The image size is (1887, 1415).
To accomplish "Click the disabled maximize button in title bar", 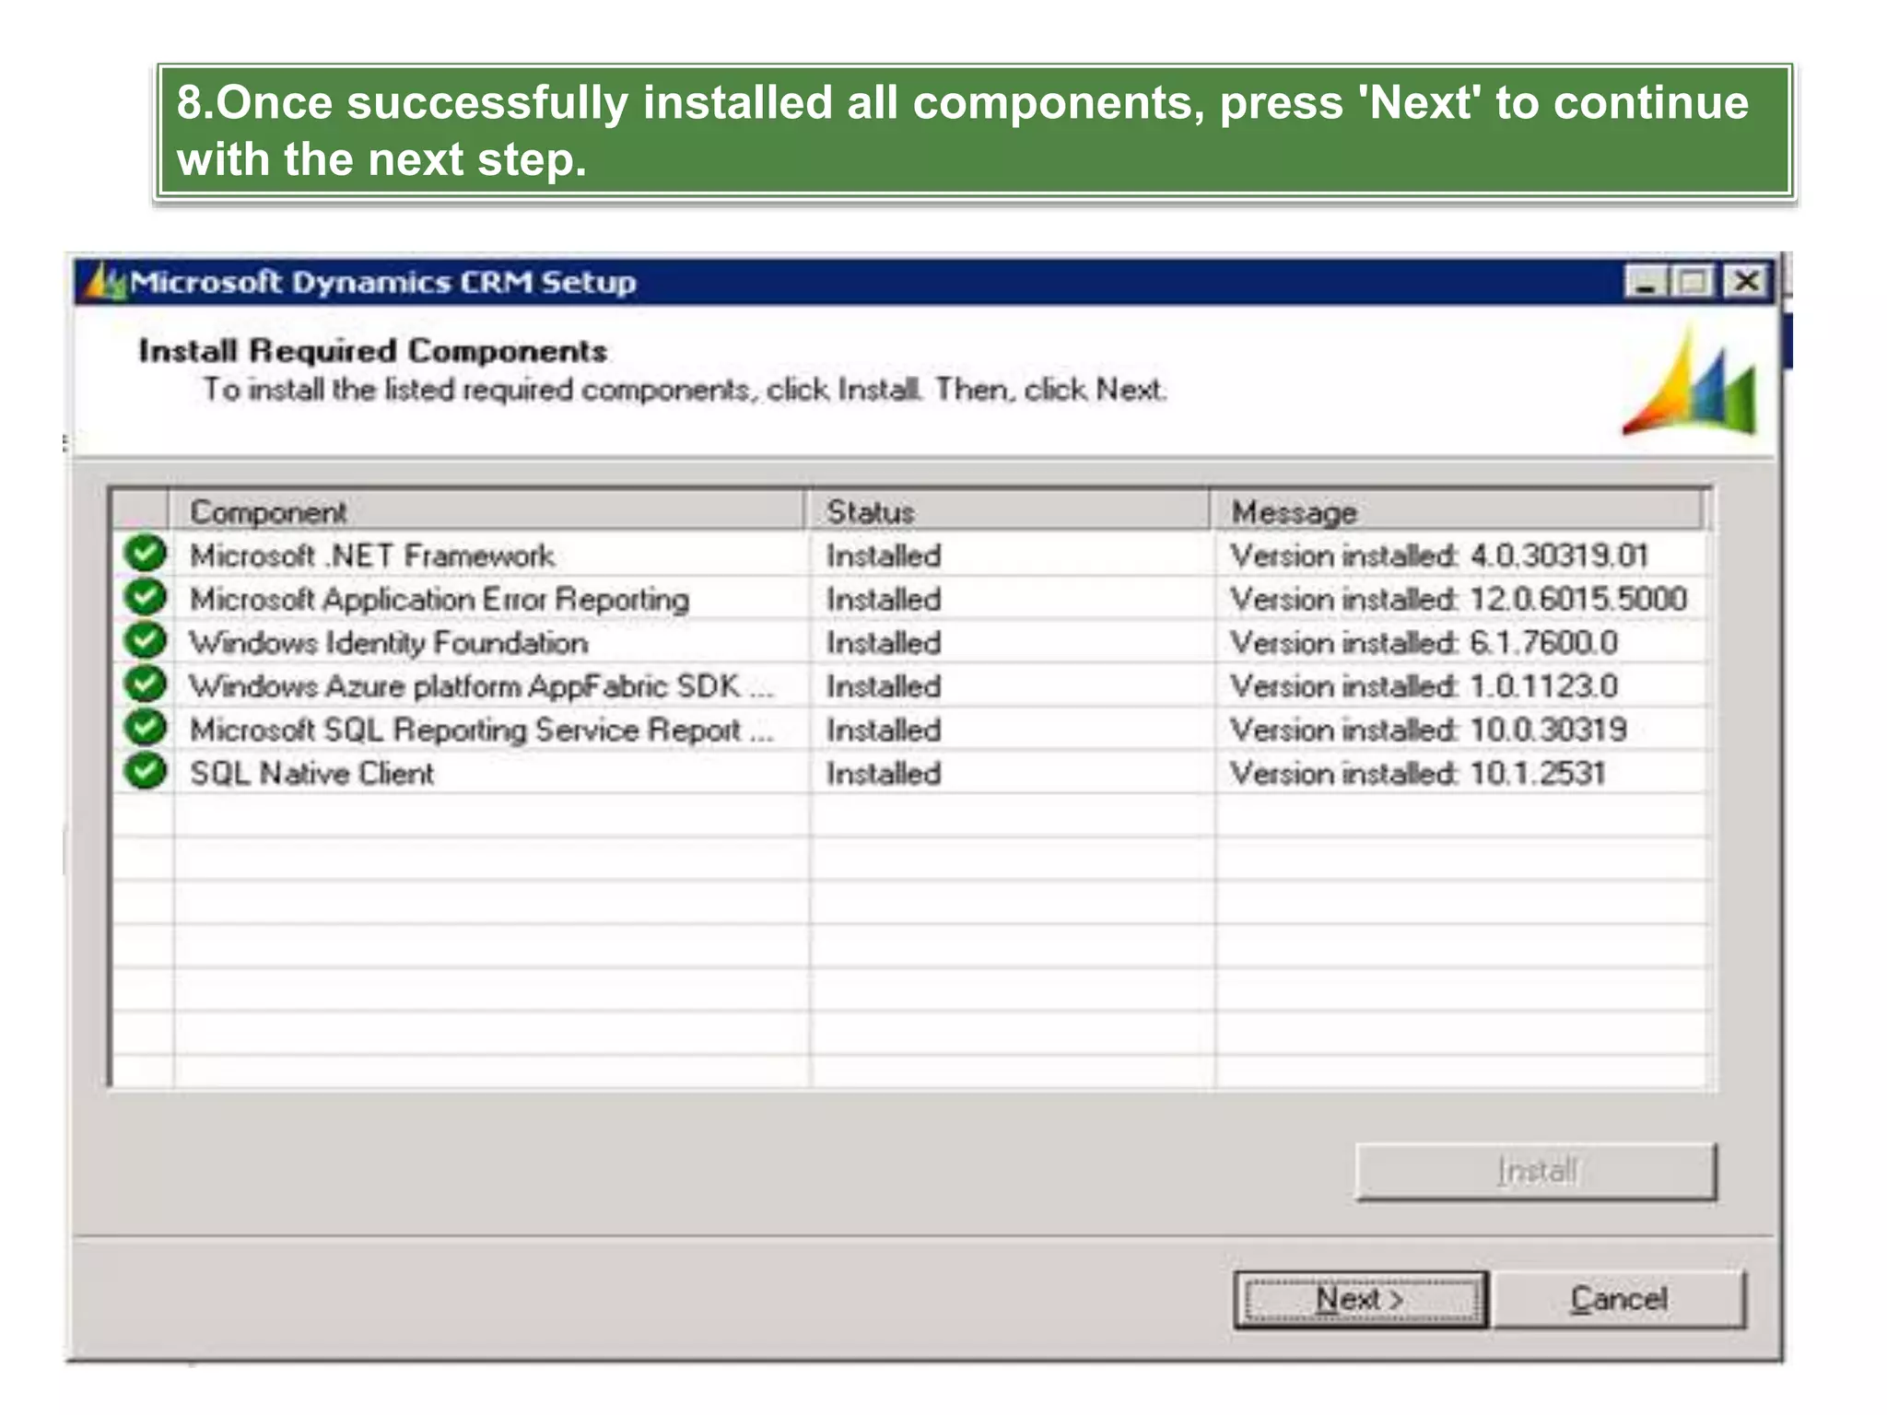I will (x=1694, y=281).
